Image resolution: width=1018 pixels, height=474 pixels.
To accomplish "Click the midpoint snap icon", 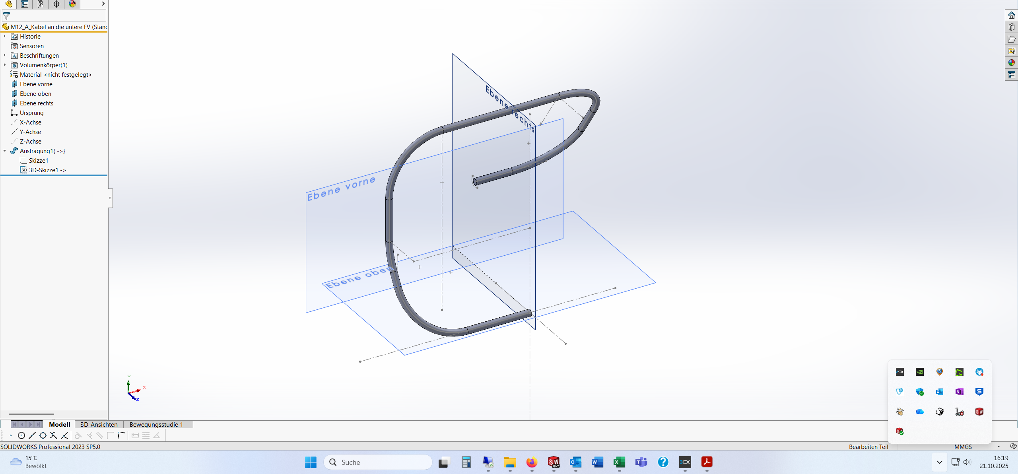I will 32,436.
